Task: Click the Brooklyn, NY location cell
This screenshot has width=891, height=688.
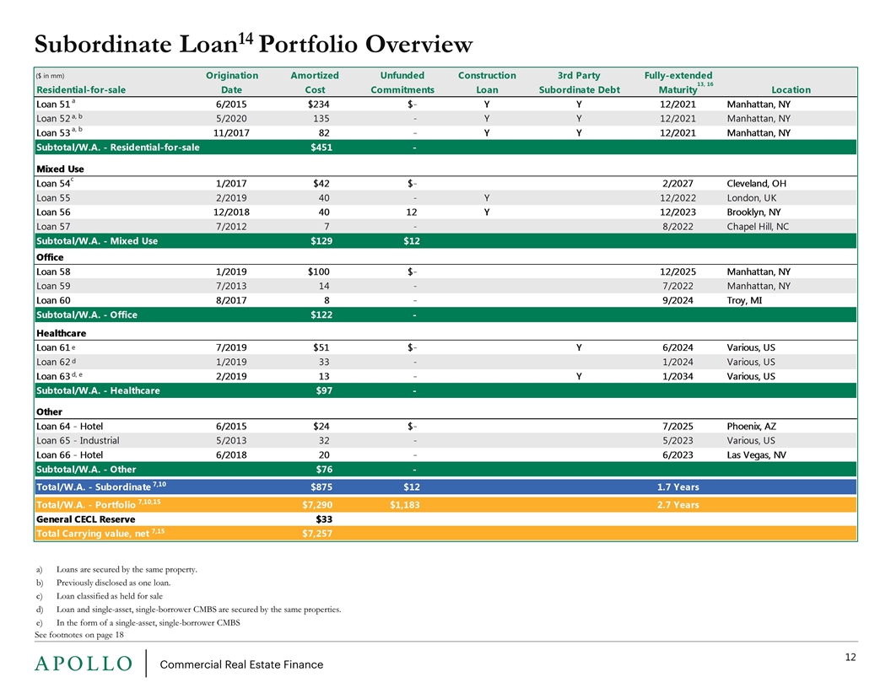Action: pyautogui.click(x=753, y=212)
